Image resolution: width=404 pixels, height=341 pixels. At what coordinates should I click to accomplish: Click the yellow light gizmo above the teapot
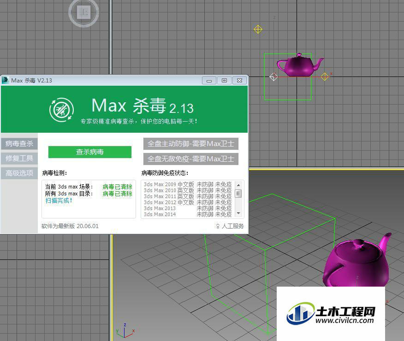[x=258, y=29]
